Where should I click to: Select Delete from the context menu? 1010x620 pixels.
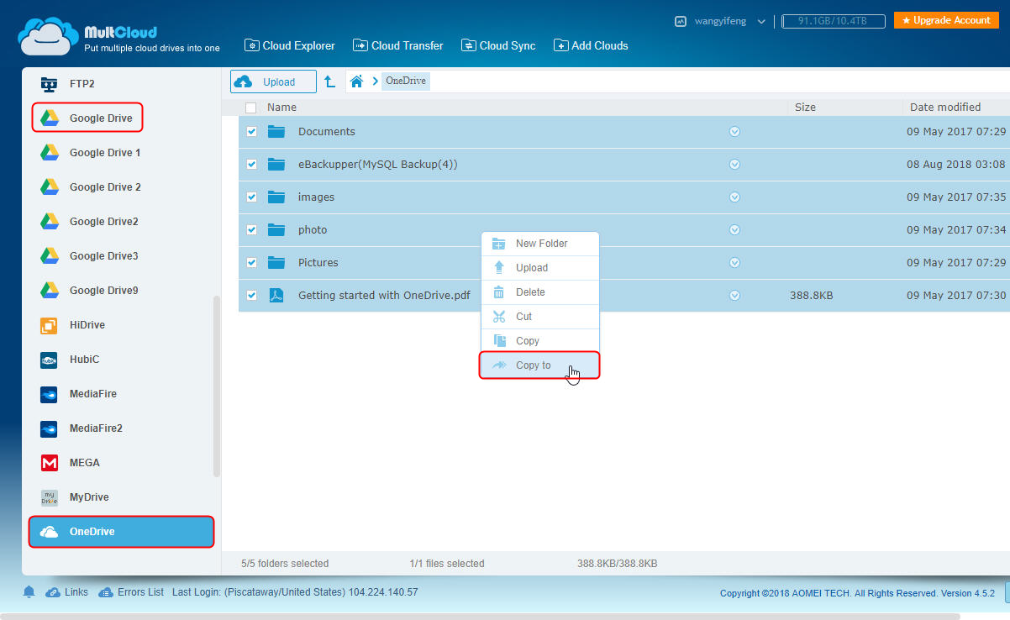(529, 292)
